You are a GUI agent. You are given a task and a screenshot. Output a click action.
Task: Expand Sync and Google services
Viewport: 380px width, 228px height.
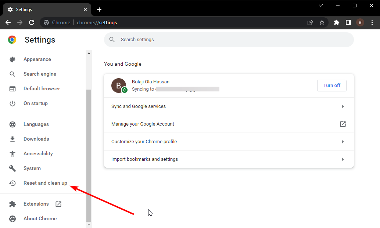coord(229,106)
